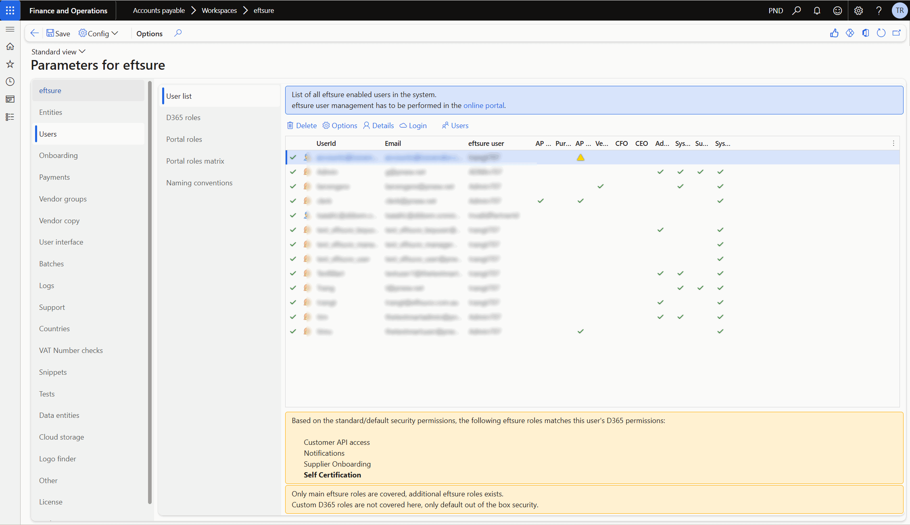
Task: Click the left tab list vertical scrollbar
Action: (150, 292)
